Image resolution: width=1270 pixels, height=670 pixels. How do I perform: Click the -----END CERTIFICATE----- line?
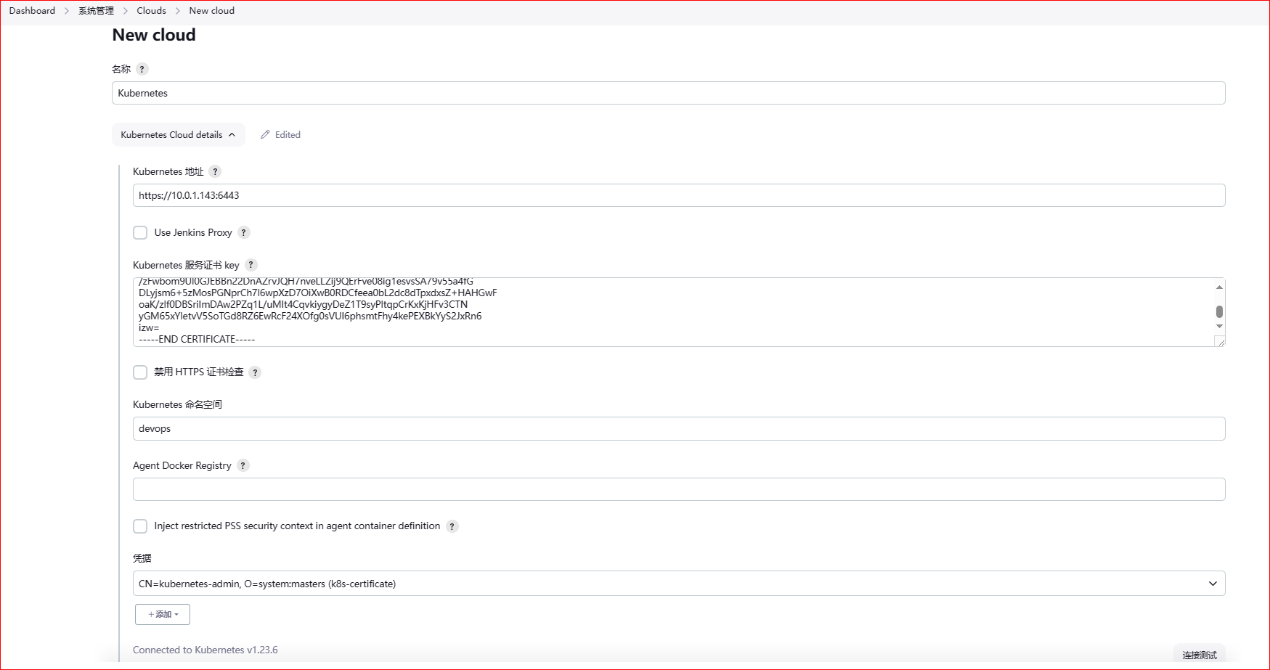[x=197, y=339]
